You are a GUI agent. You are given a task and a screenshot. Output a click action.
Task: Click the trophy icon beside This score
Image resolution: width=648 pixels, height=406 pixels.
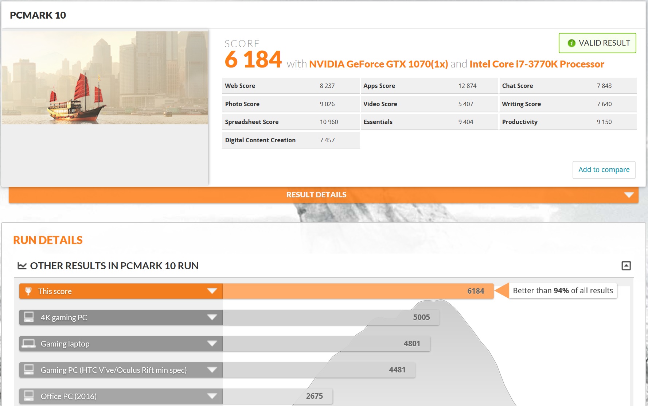[x=28, y=291]
